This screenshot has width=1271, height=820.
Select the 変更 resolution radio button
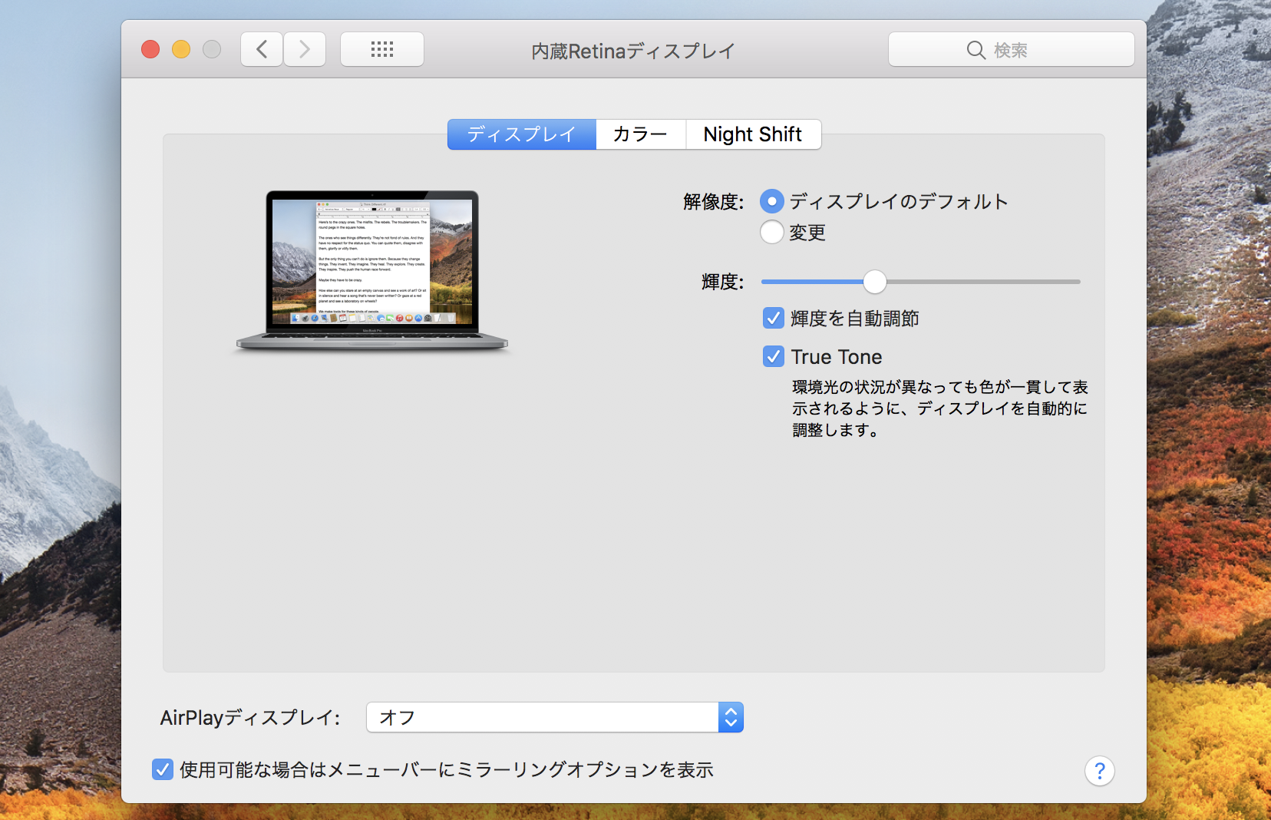[x=772, y=232]
